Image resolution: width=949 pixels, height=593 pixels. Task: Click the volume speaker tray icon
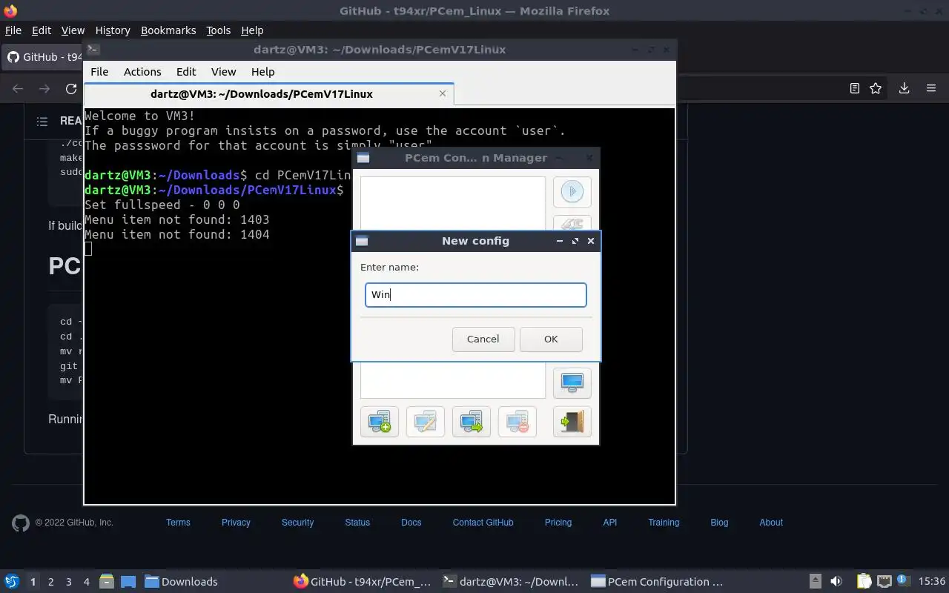(x=836, y=582)
